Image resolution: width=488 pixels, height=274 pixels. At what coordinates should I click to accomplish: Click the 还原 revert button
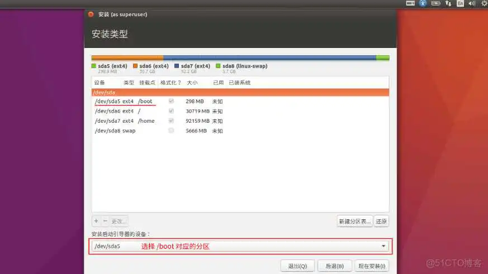tap(381, 221)
